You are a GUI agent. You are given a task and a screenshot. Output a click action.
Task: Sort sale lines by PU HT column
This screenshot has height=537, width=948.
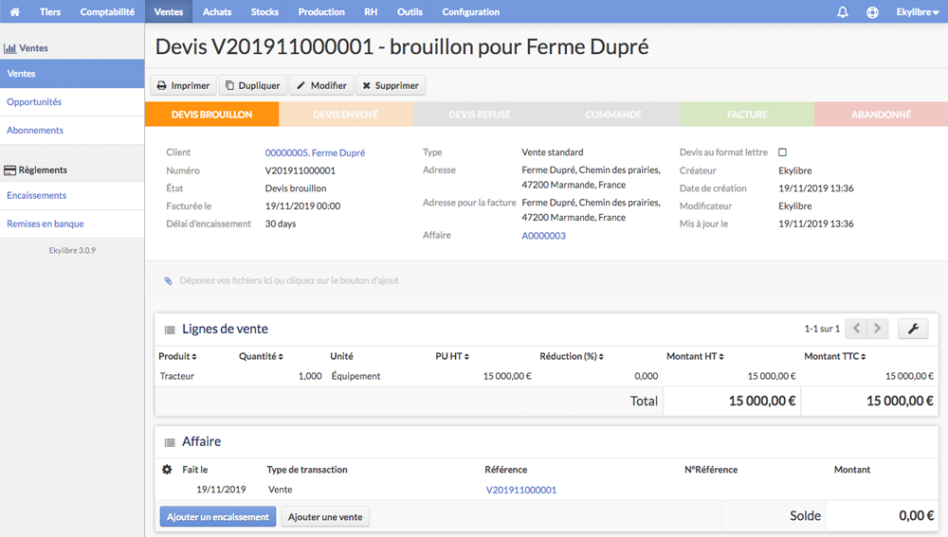pos(452,356)
